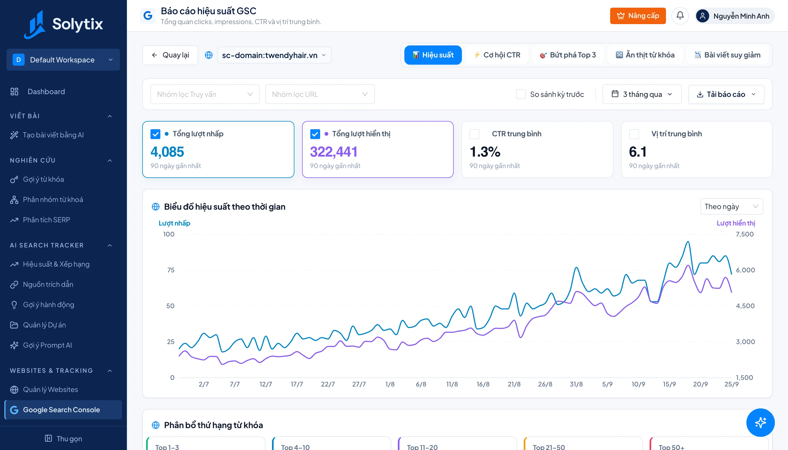Click the globe icon on the performance chart title
788x450 pixels.
click(x=156, y=206)
